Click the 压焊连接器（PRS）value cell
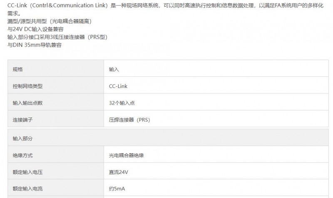This screenshot has height=198, width=333. [216, 119]
